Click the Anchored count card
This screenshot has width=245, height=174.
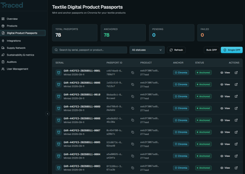pyautogui.click(x=123, y=33)
